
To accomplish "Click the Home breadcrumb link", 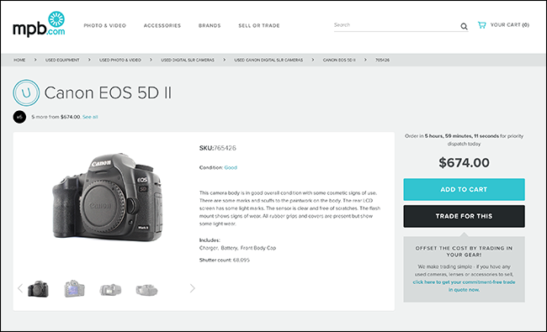I will (19, 60).
